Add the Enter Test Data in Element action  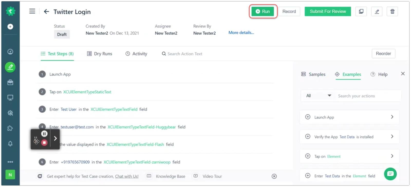(308, 176)
